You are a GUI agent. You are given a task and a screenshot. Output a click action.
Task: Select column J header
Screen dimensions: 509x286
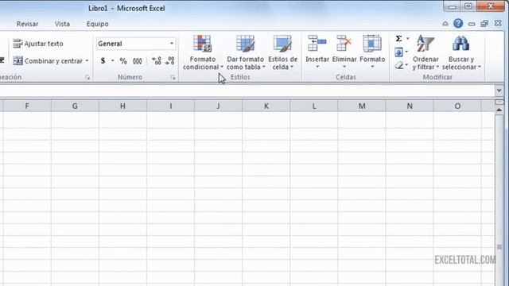point(218,106)
